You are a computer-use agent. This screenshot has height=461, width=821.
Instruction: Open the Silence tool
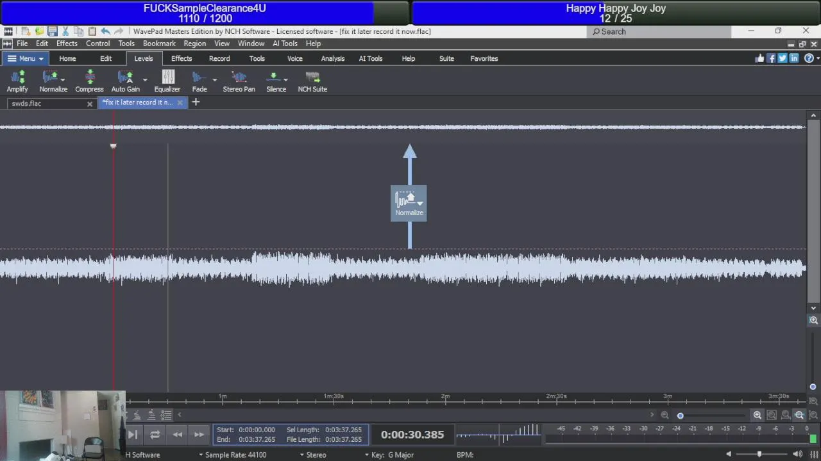pos(276,81)
